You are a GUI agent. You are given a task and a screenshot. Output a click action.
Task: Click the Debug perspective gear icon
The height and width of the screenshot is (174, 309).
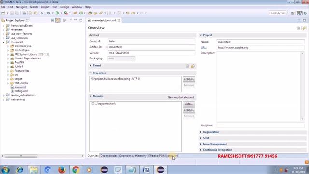click(305, 13)
